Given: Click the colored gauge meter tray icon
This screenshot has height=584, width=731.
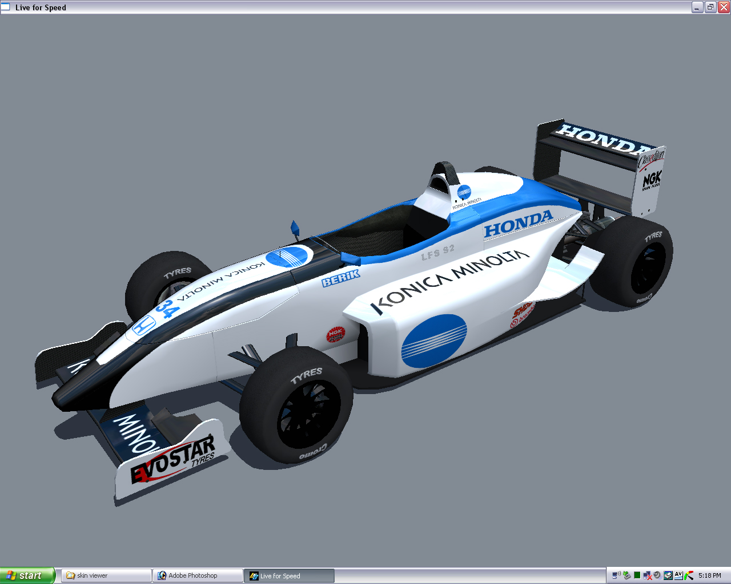Looking at the screenshot, I should 689,575.
